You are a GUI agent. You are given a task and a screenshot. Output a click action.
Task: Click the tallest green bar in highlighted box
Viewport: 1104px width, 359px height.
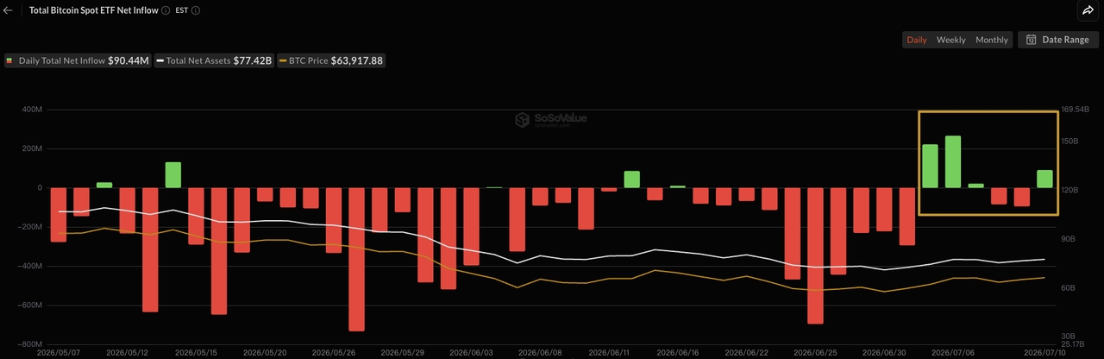click(x=953, y=161)
